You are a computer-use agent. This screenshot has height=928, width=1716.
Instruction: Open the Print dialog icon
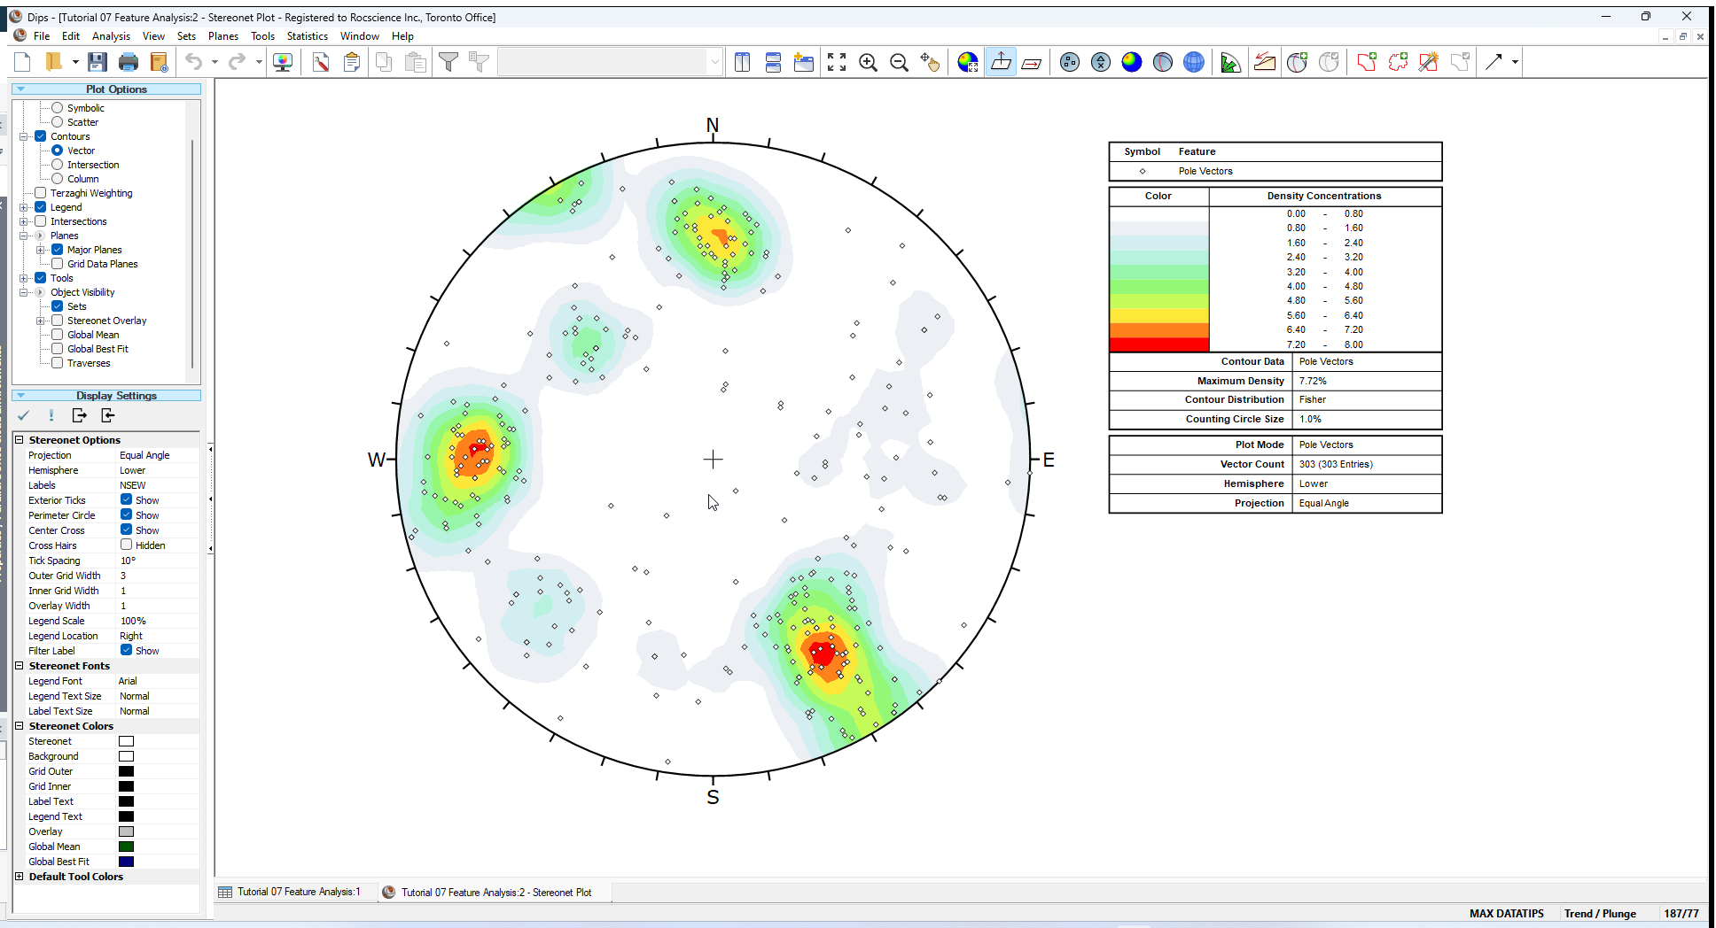click(x=129, y=61)
